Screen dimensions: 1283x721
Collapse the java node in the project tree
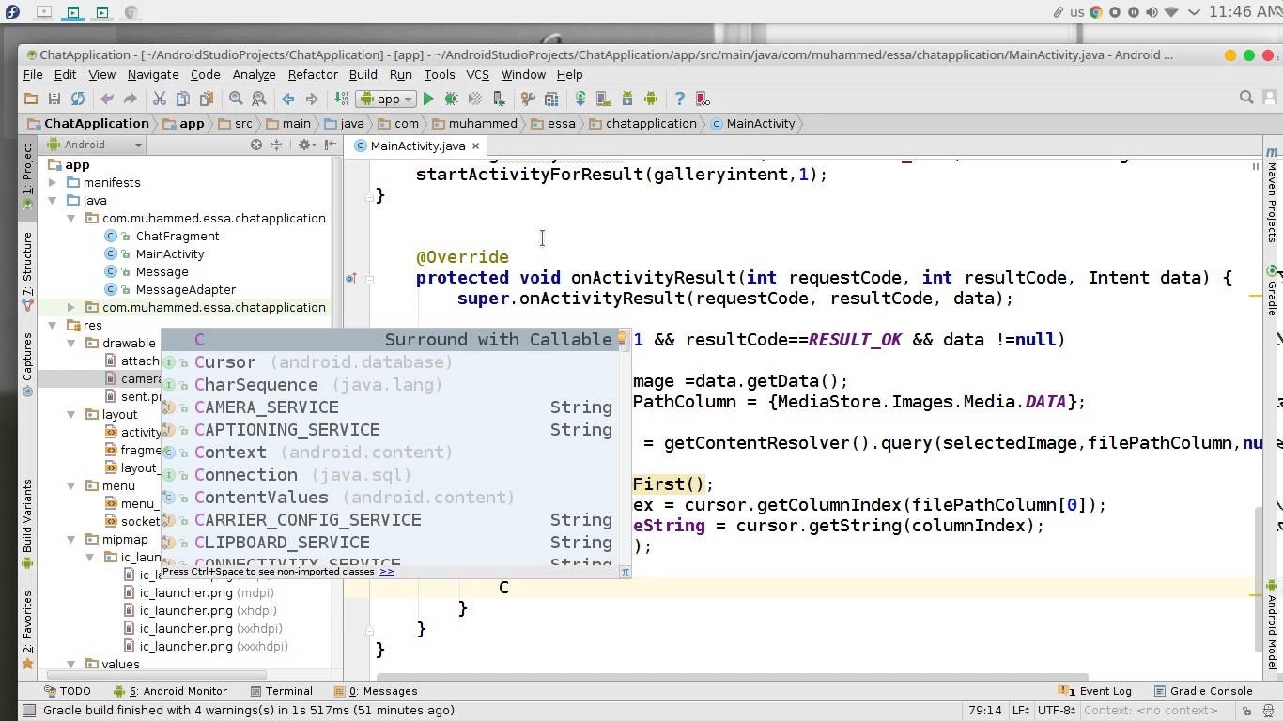(x=54, y=200)
